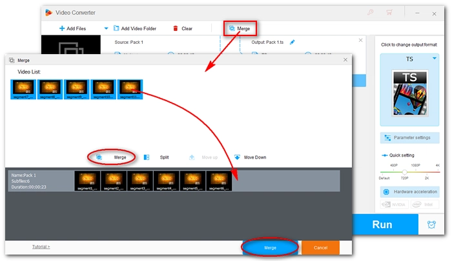Click the Split button

pyautogui.click(x=156, y=157)
